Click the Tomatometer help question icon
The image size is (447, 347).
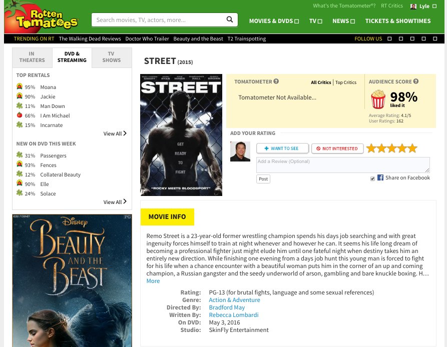pos(276,81)
